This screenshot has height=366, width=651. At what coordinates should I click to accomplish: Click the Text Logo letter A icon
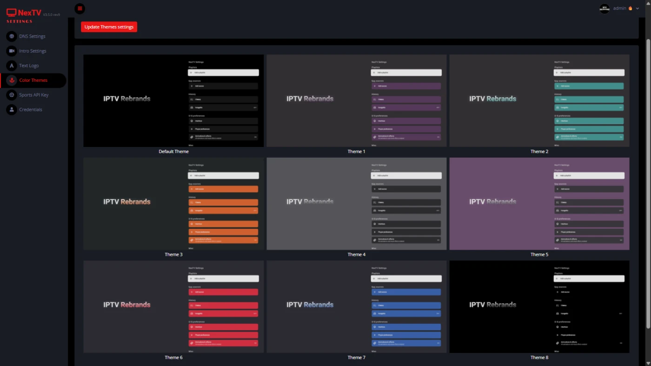(x=12, y=66)
